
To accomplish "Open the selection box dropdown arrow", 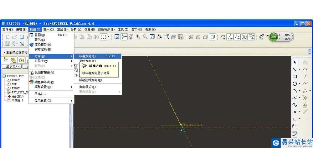I will pyautogui.click(x=108, y=37).
